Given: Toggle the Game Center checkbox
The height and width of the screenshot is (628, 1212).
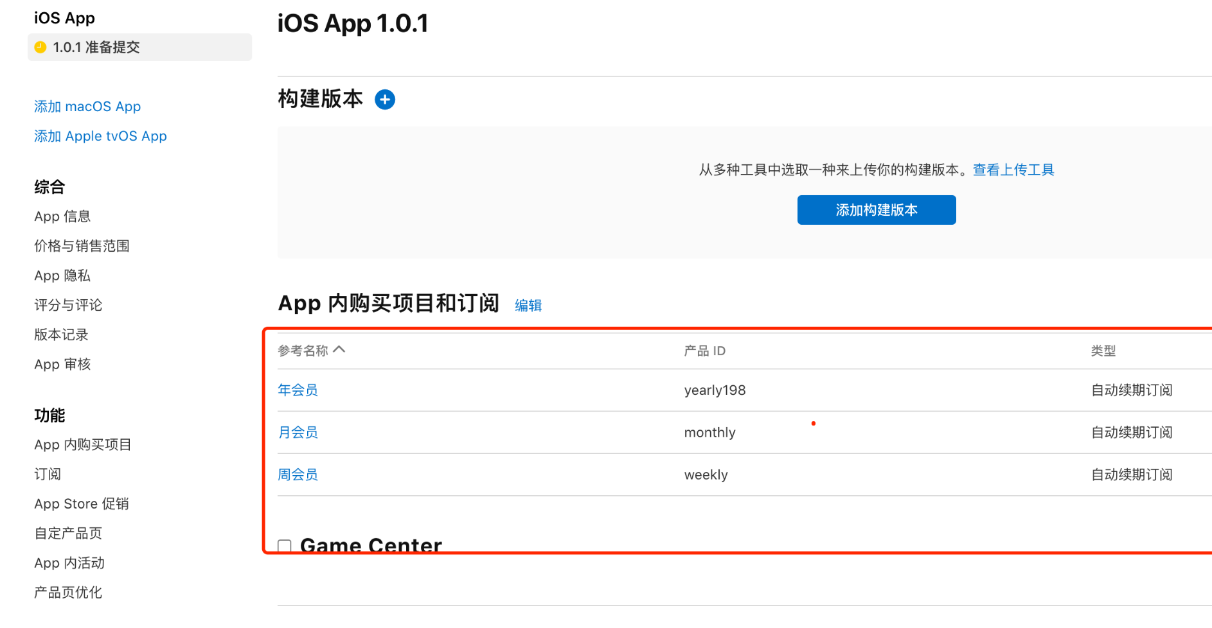Looking at the screenshot, I should tap(283, 545).
